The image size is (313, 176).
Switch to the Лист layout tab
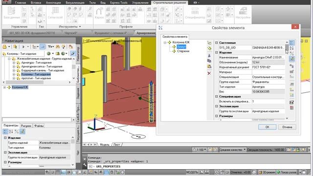click(116, 145)
